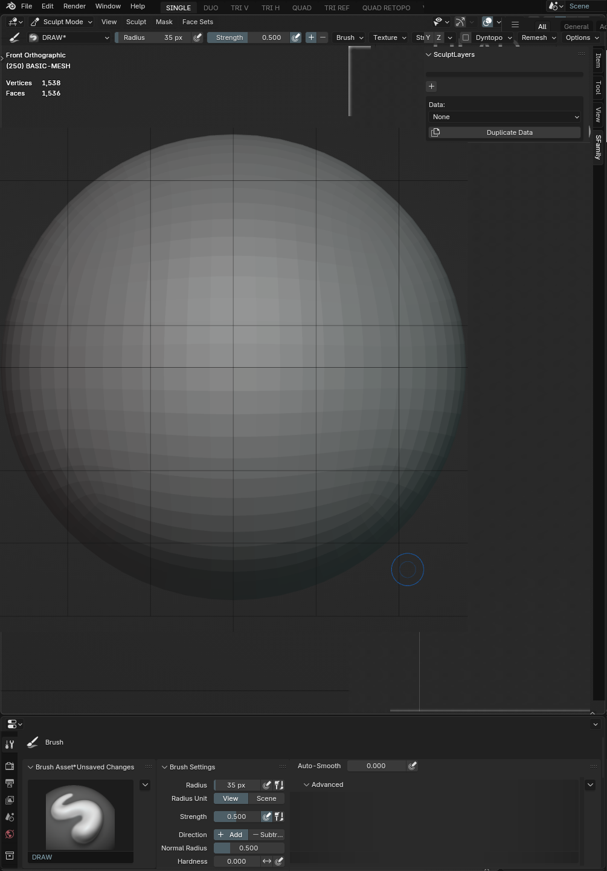
Task: Open the Output properties tab icon
Action: [x=10, y=783]
